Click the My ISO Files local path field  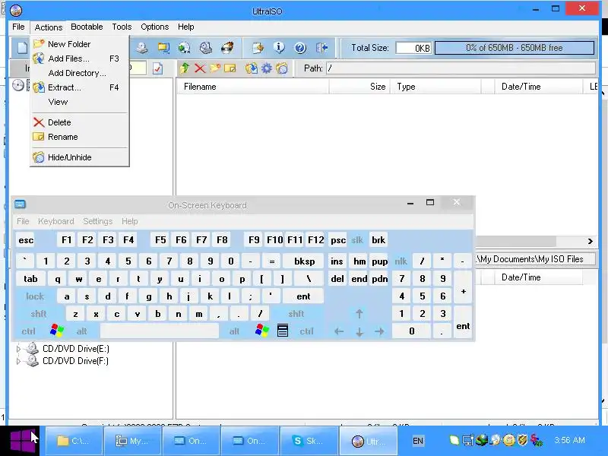click(535, 259)
